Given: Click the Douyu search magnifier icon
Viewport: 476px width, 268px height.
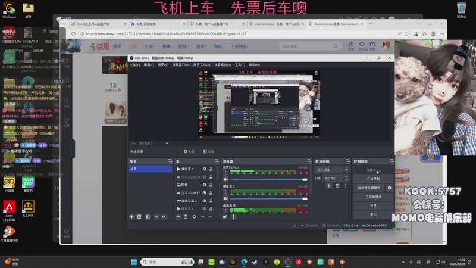Looking at the screenshot, I should point(336,46).
